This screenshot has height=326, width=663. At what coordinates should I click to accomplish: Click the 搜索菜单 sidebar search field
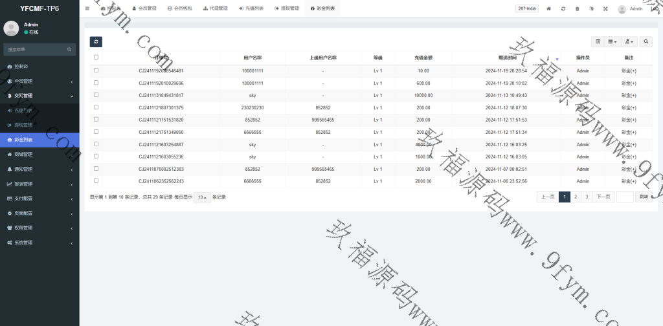click(36, 49)
